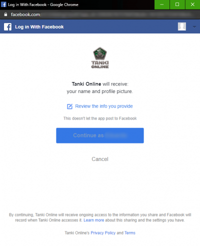Click the Tanki Online app logo

coord(100,57)
